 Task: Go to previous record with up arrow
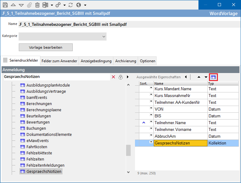[13, 5]
